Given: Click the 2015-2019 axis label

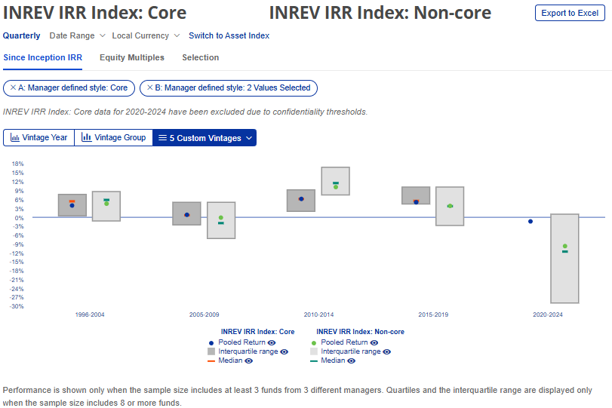Looking at the screenshot, I should click(433, 314).
